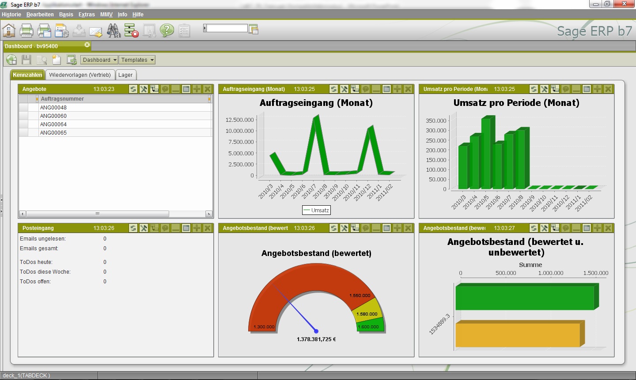Open the Hilfe menu

(x=138, y=15)
